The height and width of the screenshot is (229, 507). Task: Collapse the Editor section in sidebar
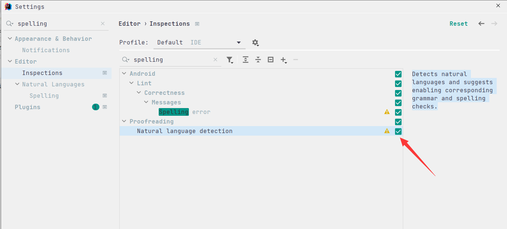tap(10, 61)
